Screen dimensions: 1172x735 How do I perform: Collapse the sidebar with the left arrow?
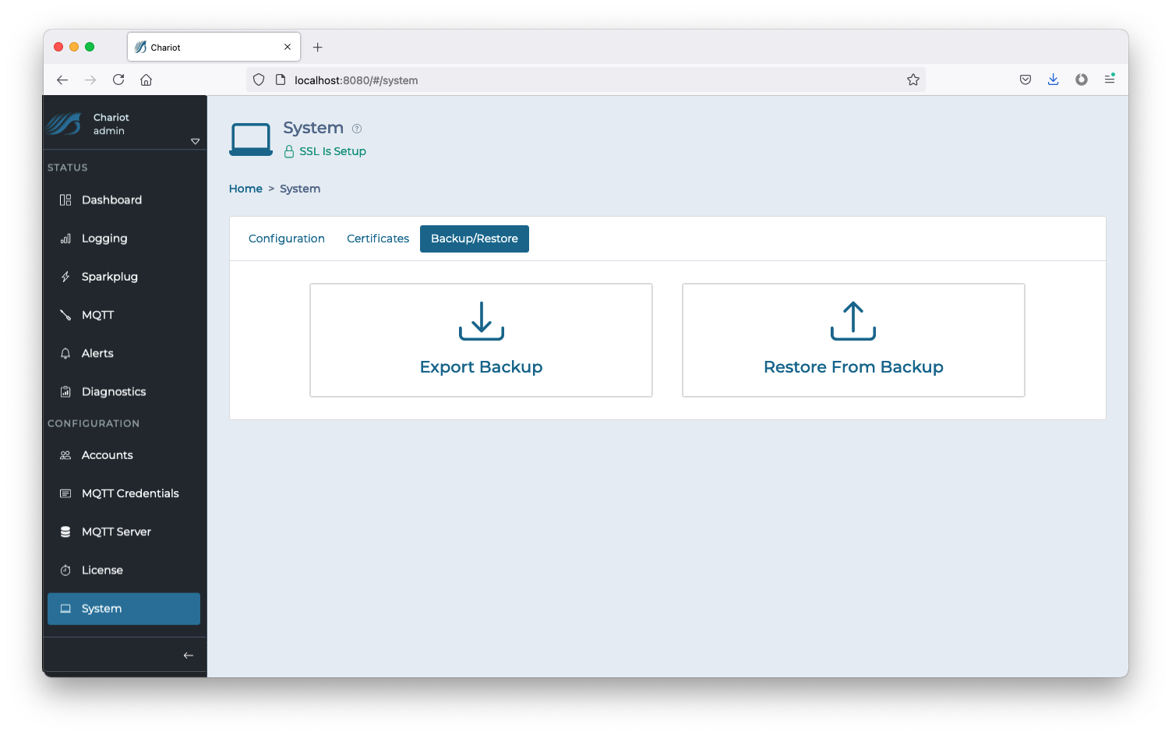point(189,655)
